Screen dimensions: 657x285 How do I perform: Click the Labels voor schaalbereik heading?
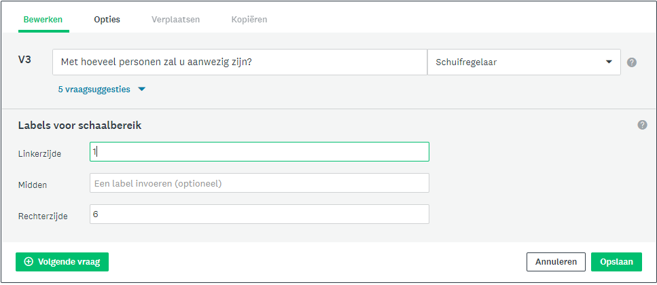[x=79, y=125]
